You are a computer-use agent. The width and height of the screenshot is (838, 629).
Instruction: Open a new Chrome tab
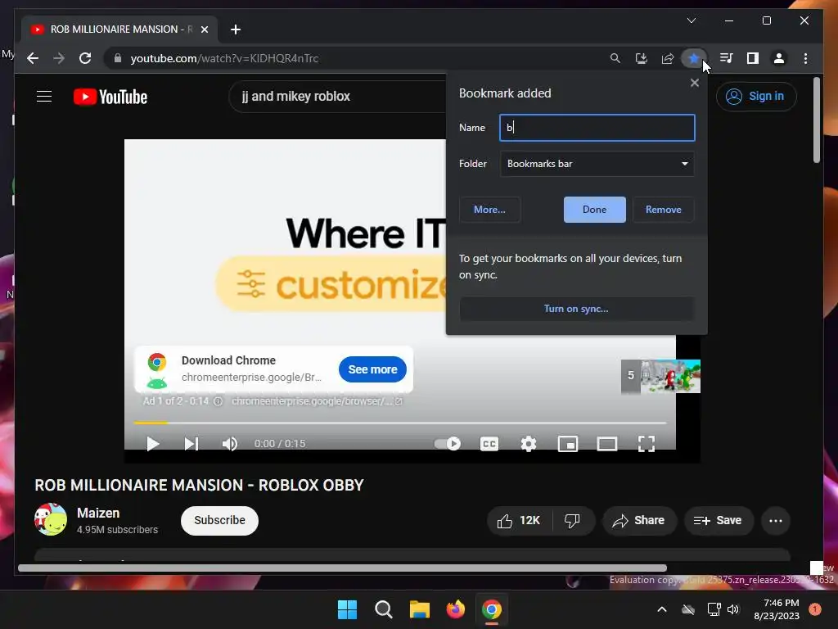[x=236, y=29]
